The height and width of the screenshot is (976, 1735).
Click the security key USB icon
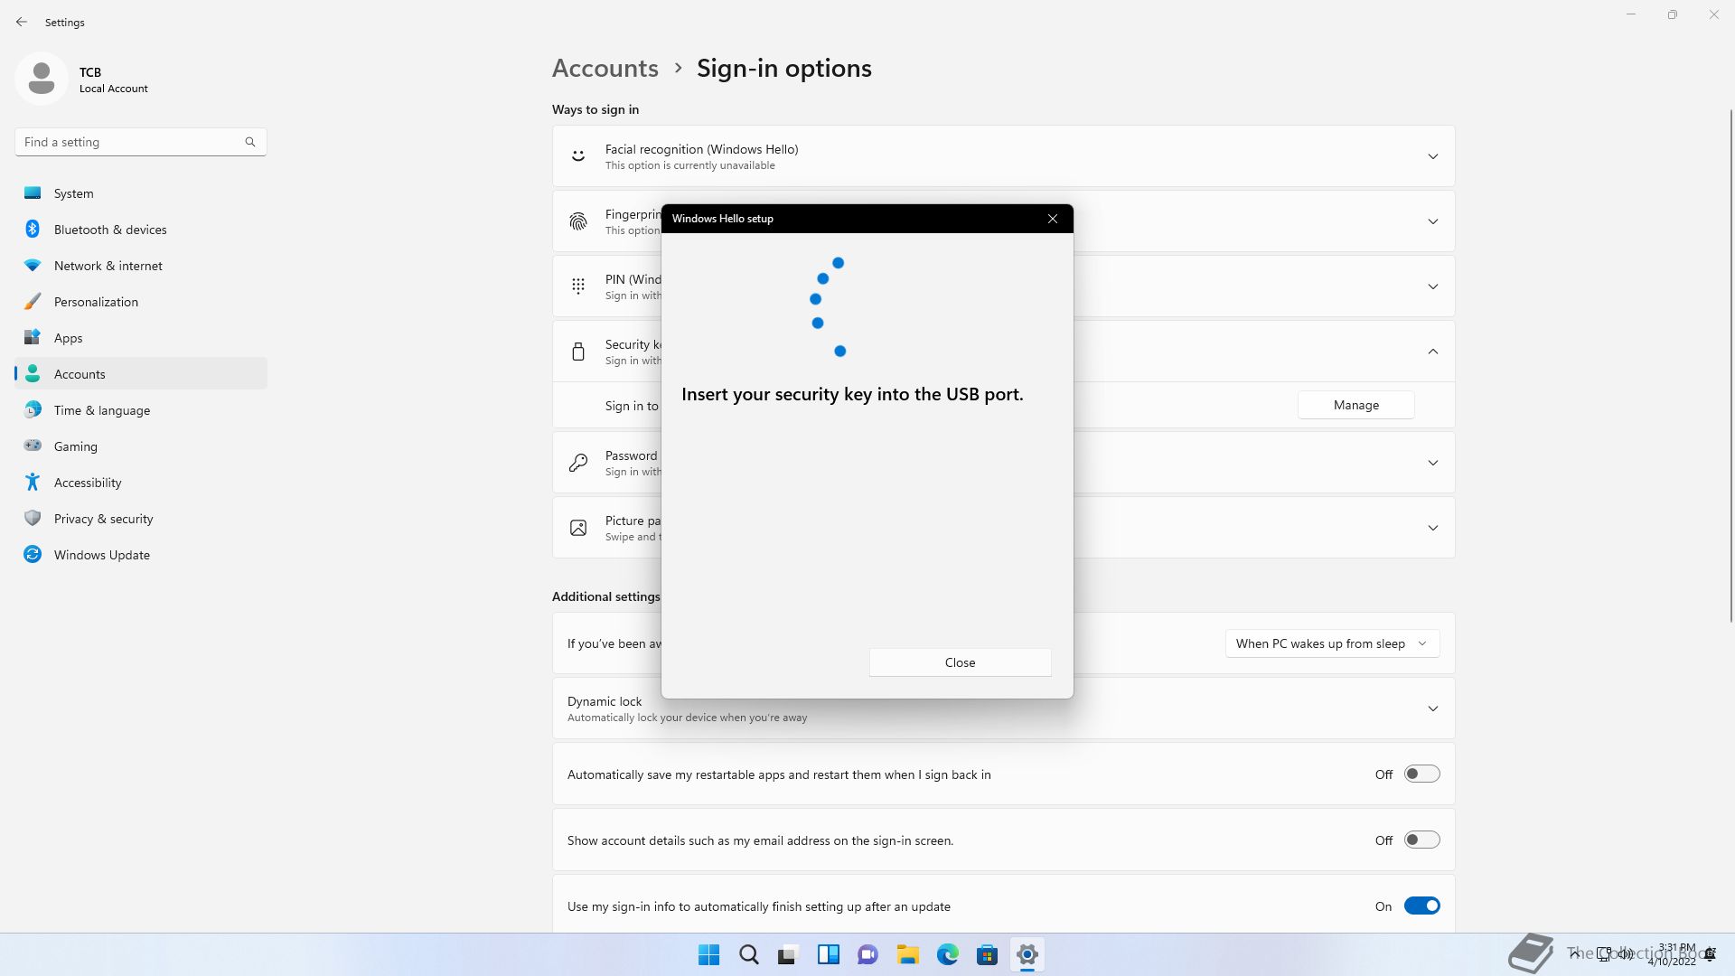pos(578,352)
